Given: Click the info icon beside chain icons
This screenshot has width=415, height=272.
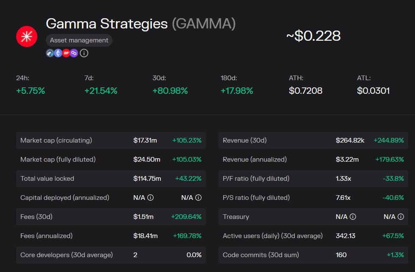Looking at the screenshot, I should [84, 53].
